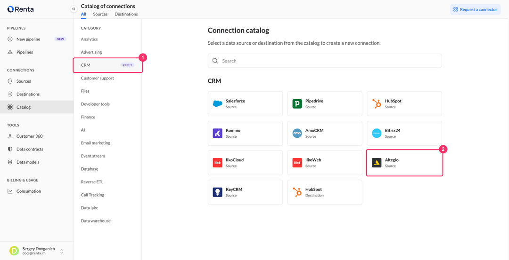Select the Event stream category
509x260 pixels.
click(x=93, y=156)
